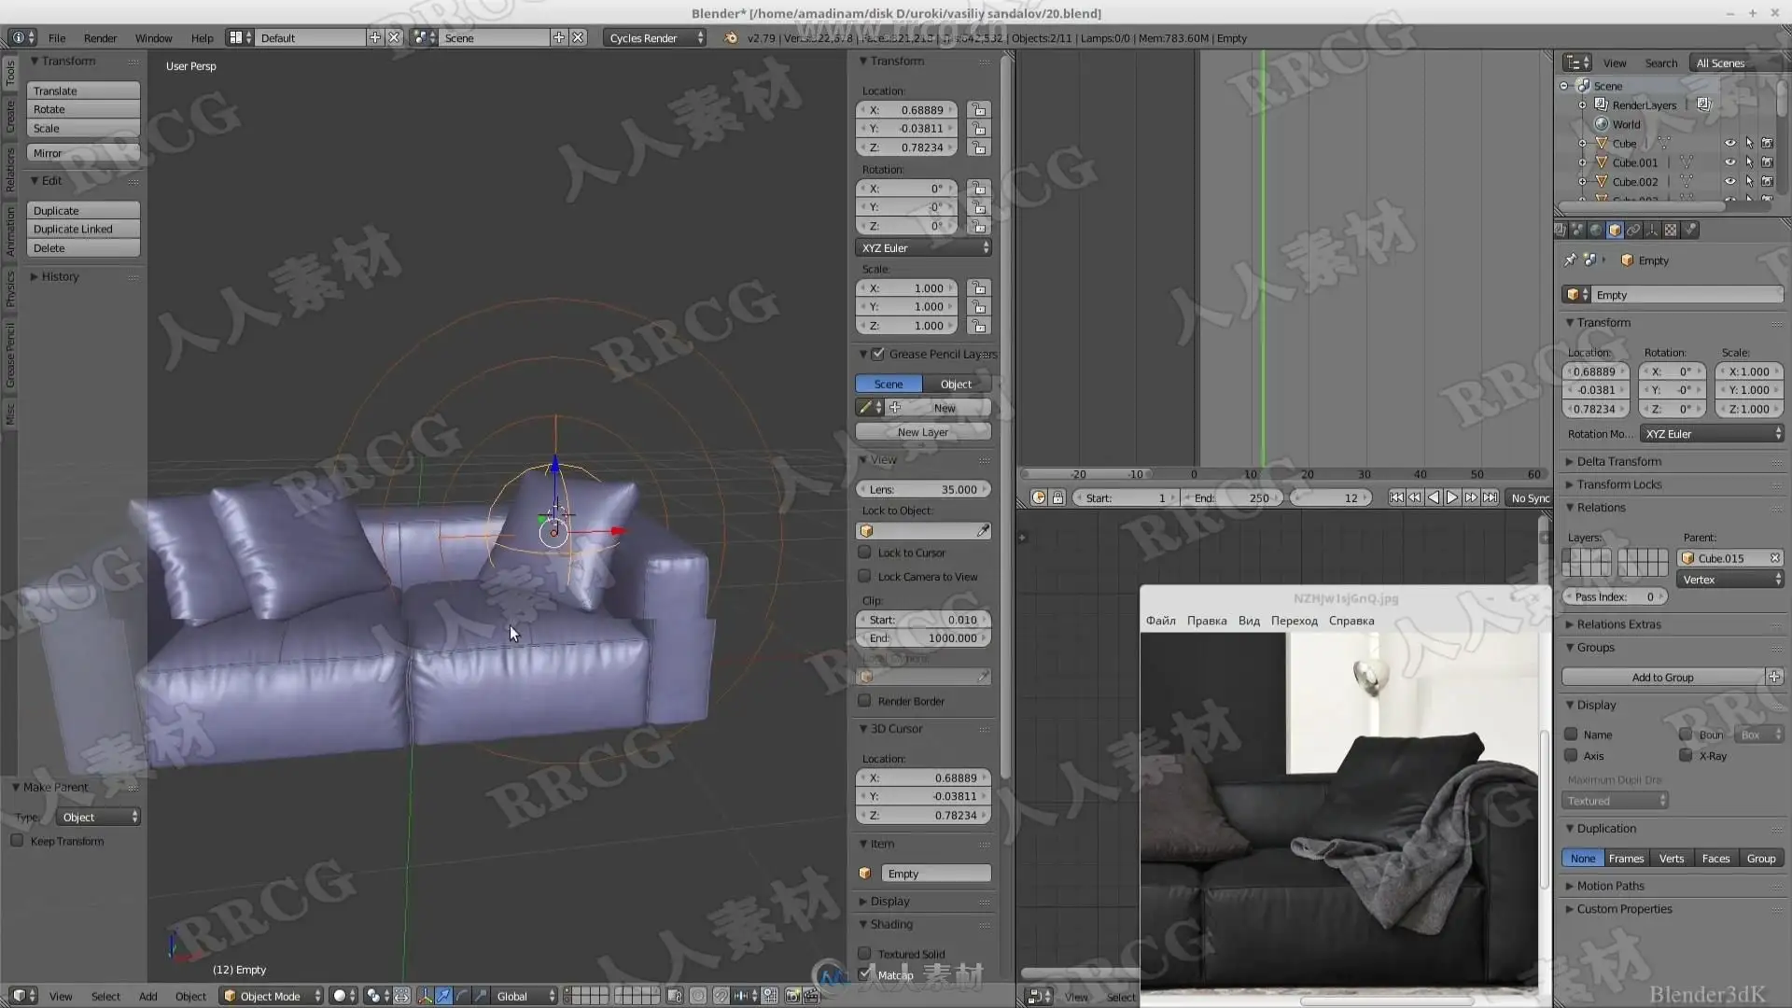This screenshot has height=1008, width=1792.
Task: Open the Object Mode dropdown
Action: pos(271,996)
